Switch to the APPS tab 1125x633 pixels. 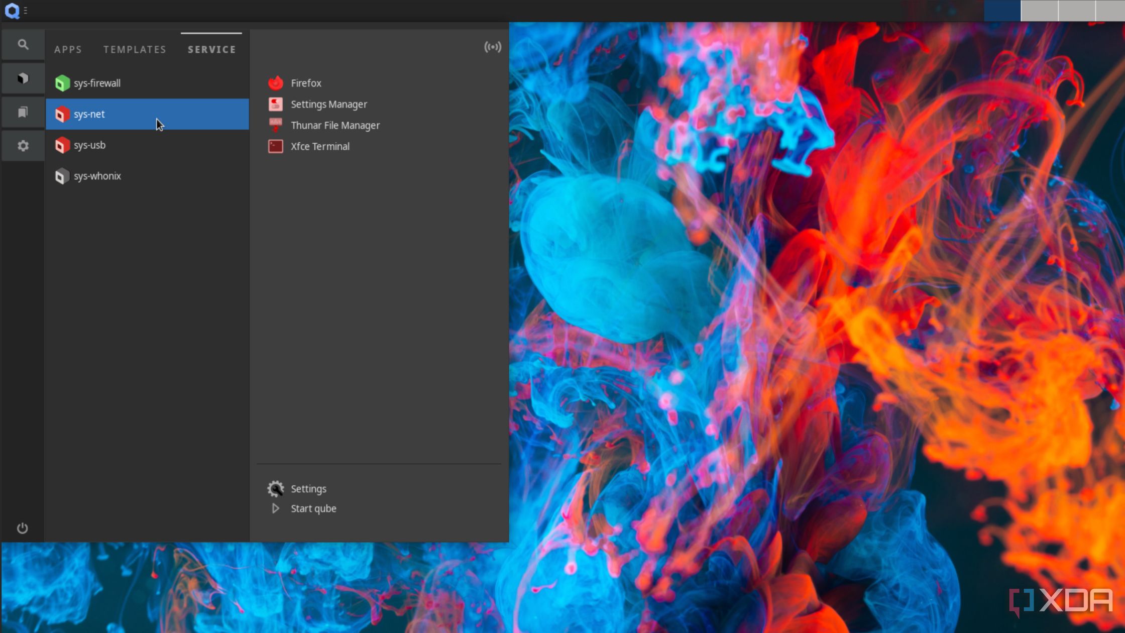coord(68,49)
